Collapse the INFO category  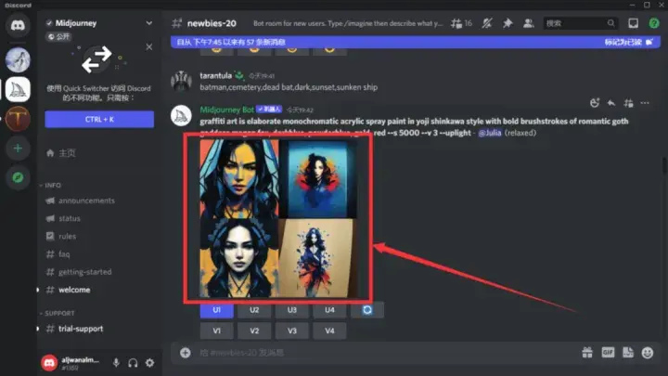pos(51,186)
